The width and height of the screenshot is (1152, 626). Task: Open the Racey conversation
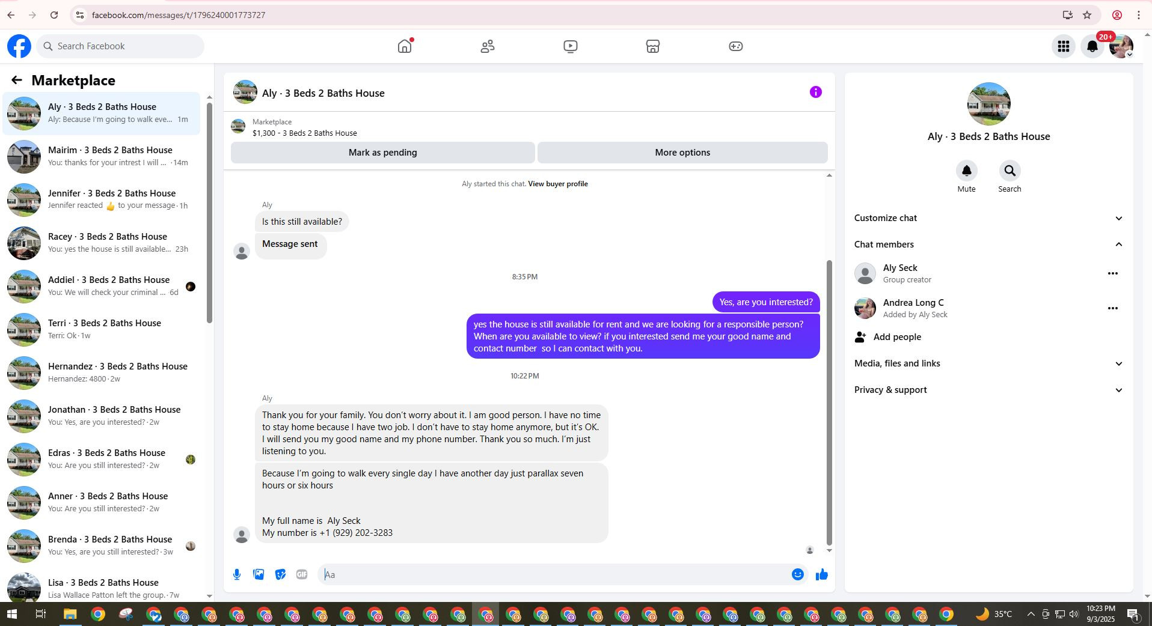click(x=101, y=243)
